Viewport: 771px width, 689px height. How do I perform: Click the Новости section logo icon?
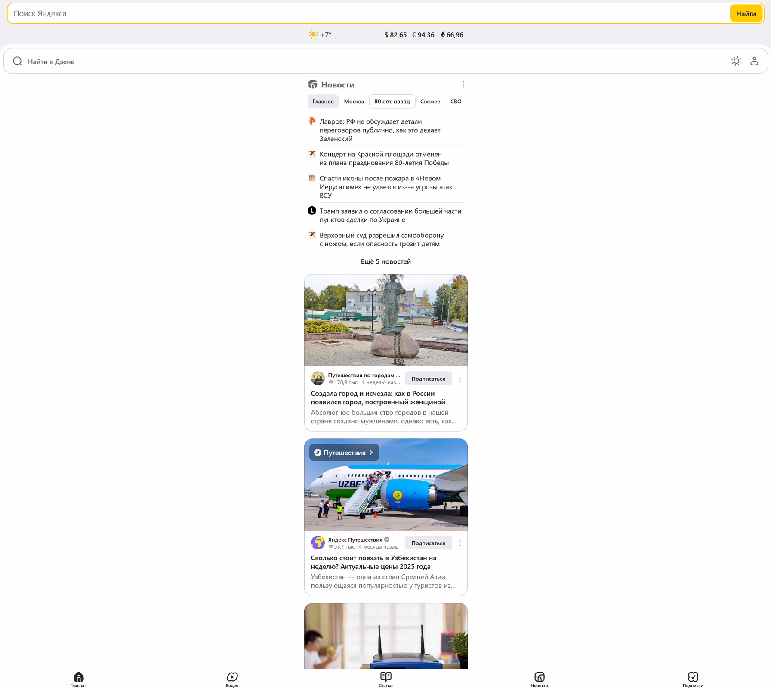(x=313, y=84)
